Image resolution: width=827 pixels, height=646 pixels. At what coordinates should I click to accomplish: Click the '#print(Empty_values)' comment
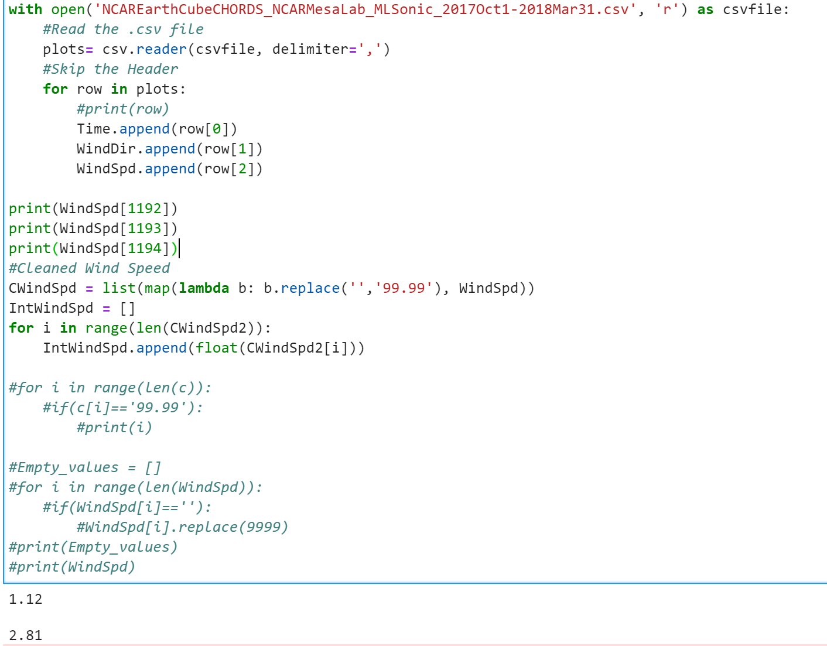point(93,547)
